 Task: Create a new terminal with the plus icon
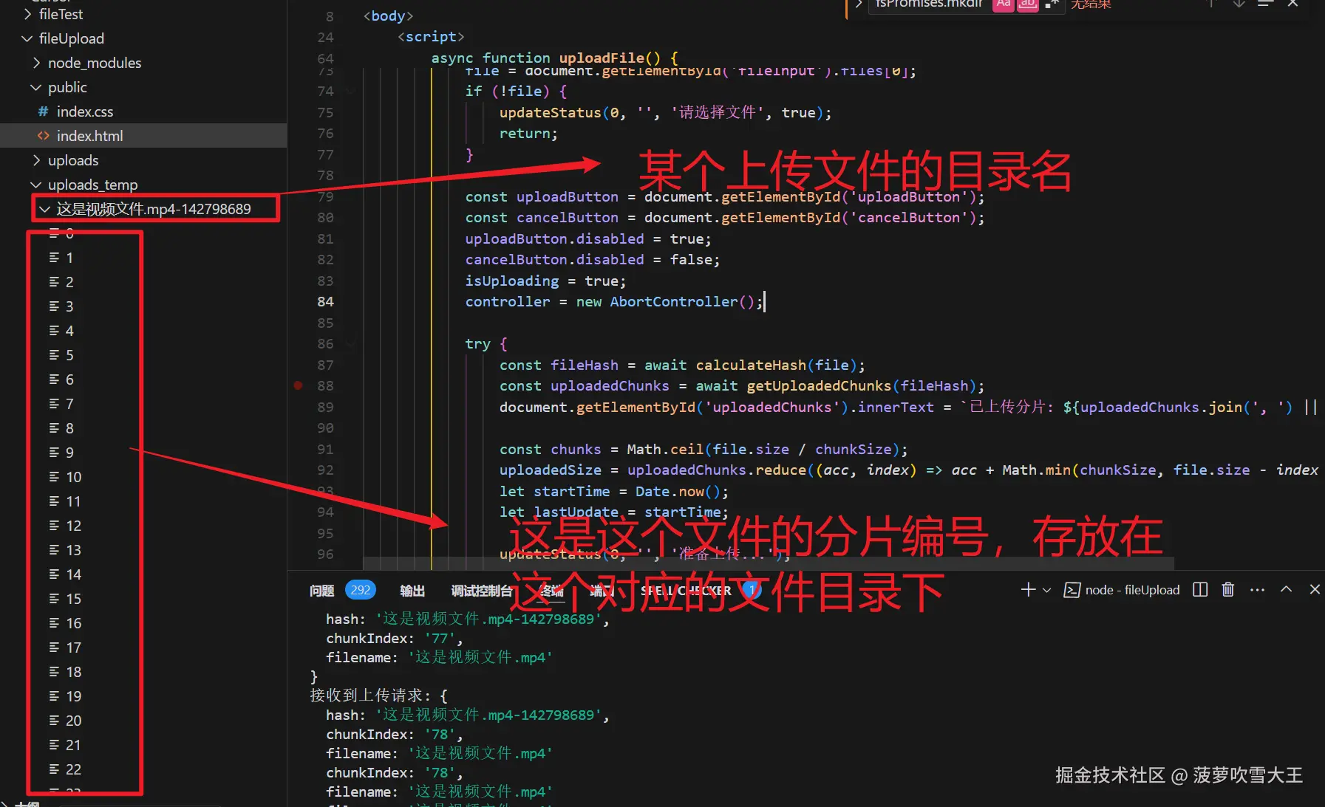tap(1026, 589)
